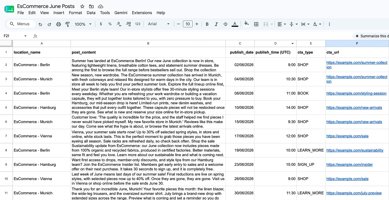Select the paint format tool
Viewport: 389px width, 200px height.
(68, 24)
